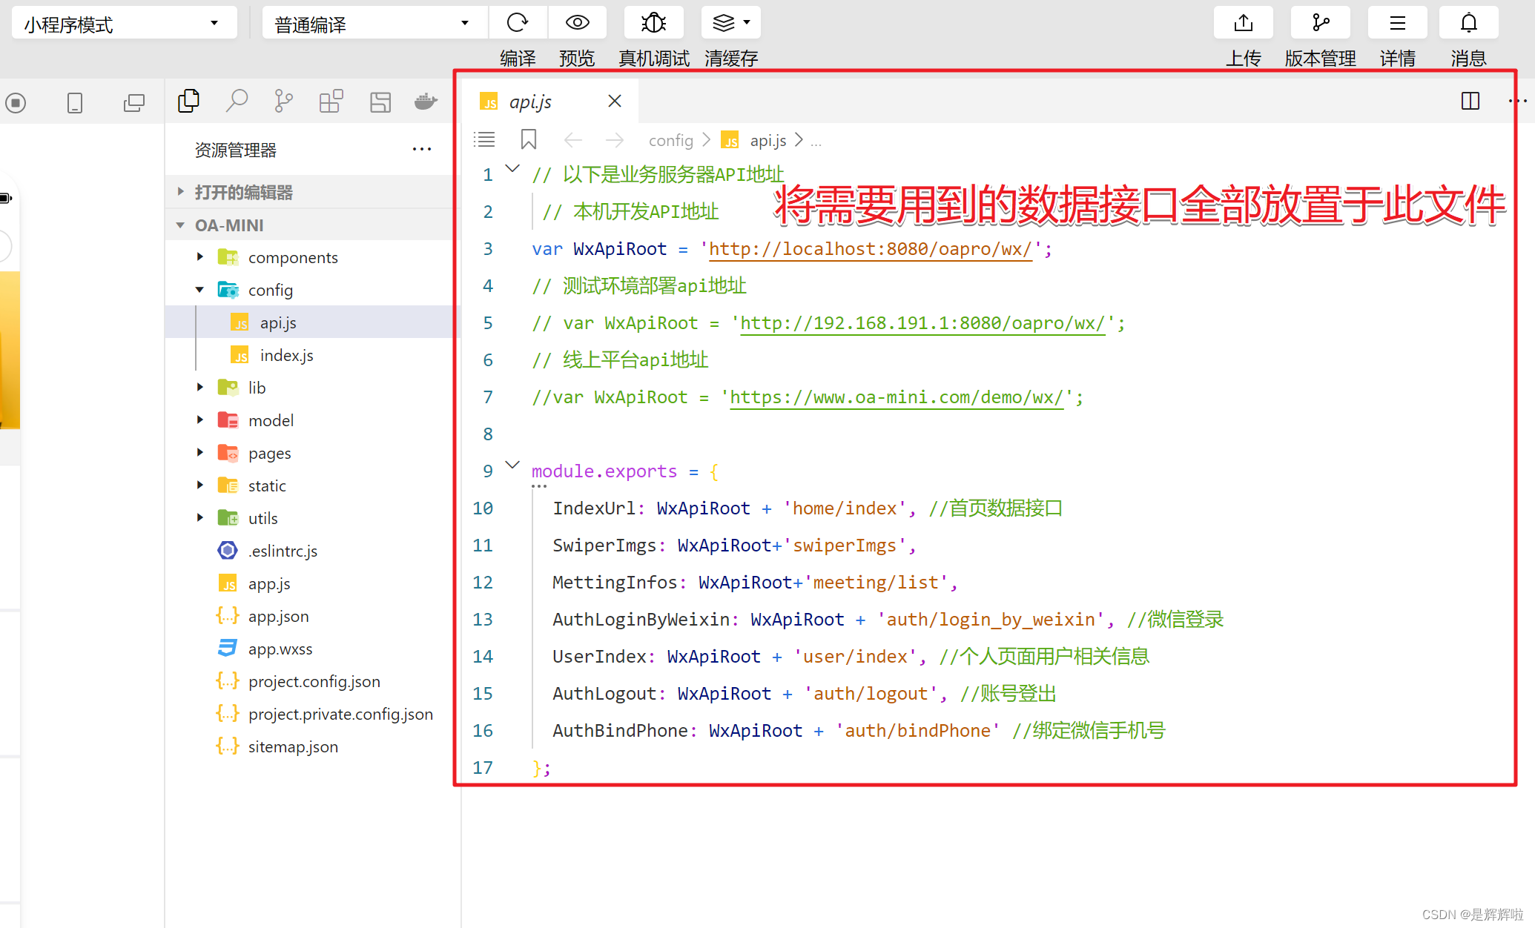Click the compile/build icon

click(x=515, y=22)
